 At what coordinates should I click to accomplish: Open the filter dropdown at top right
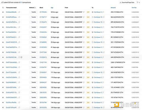pyautogui.click(x=138, y=2)
